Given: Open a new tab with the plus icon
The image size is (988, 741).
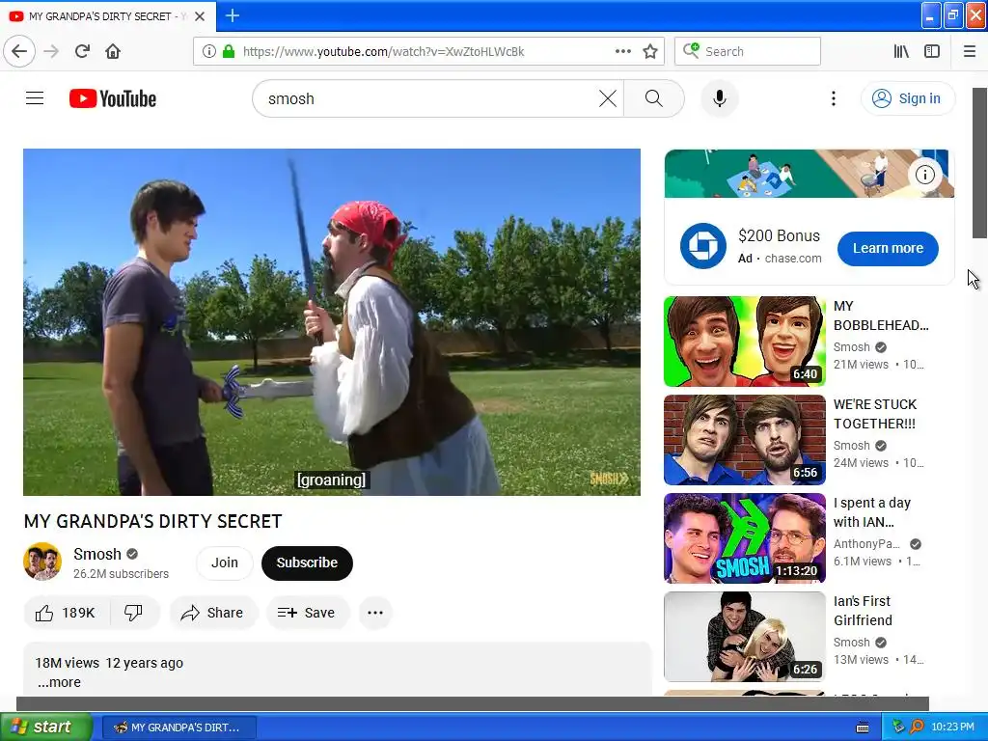Looking at the screenshot, I should point(232,15).
